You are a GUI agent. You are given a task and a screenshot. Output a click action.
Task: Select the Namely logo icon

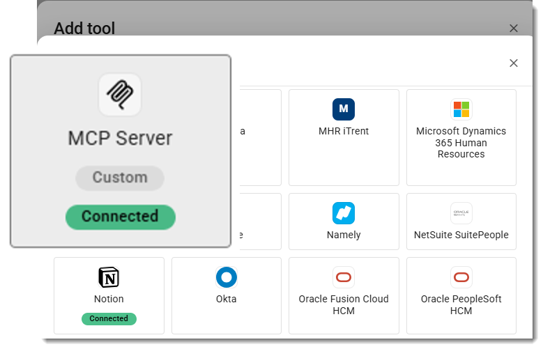click(343, 213)
